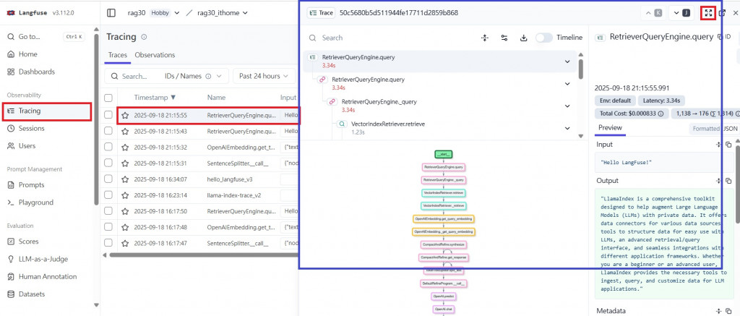Screen dimensions: 740x316
Task: Check the llama-index-trace_v2 row checkbox
Action: click(x=108, y=195)
